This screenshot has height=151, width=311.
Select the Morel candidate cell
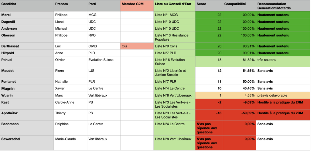[x=7, y=15]
